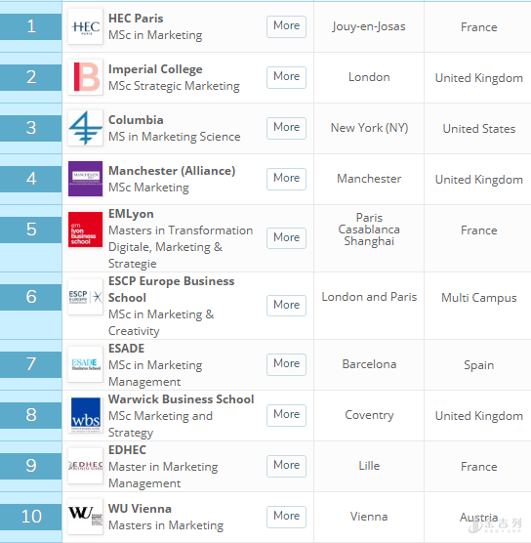Viewport: 531px width, 543px height.
Task: Open More details for Columbia
Action: click(286, 128)
